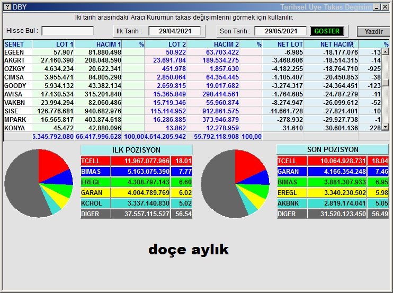Click total HACIM 2 value 55.792.118.908

(x=216, y=137)
